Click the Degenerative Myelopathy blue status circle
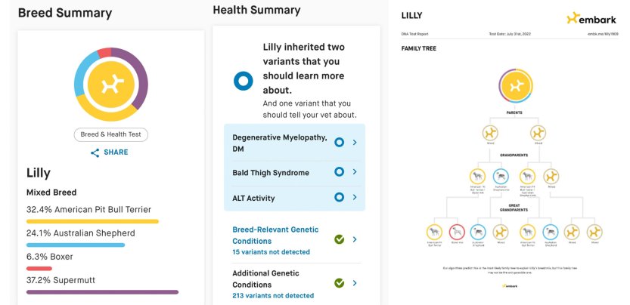The width and height of the screenshot is (630, 305). 340,142
